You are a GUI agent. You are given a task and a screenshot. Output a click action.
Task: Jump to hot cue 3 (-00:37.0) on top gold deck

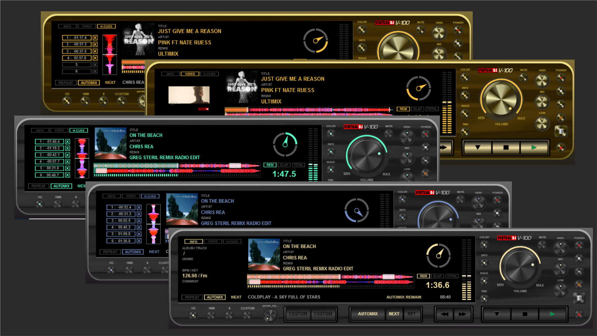tap(77, 51)
